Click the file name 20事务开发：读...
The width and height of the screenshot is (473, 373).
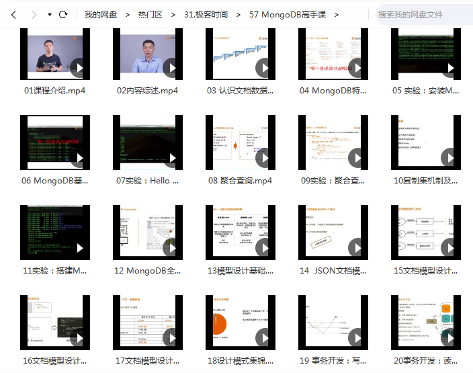point(426,361)
